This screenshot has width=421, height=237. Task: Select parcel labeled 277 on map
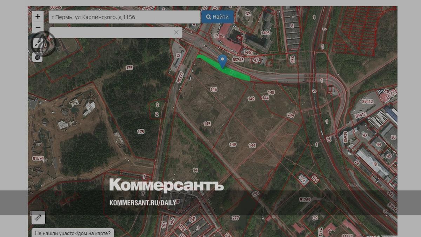(x=235, y=218)
